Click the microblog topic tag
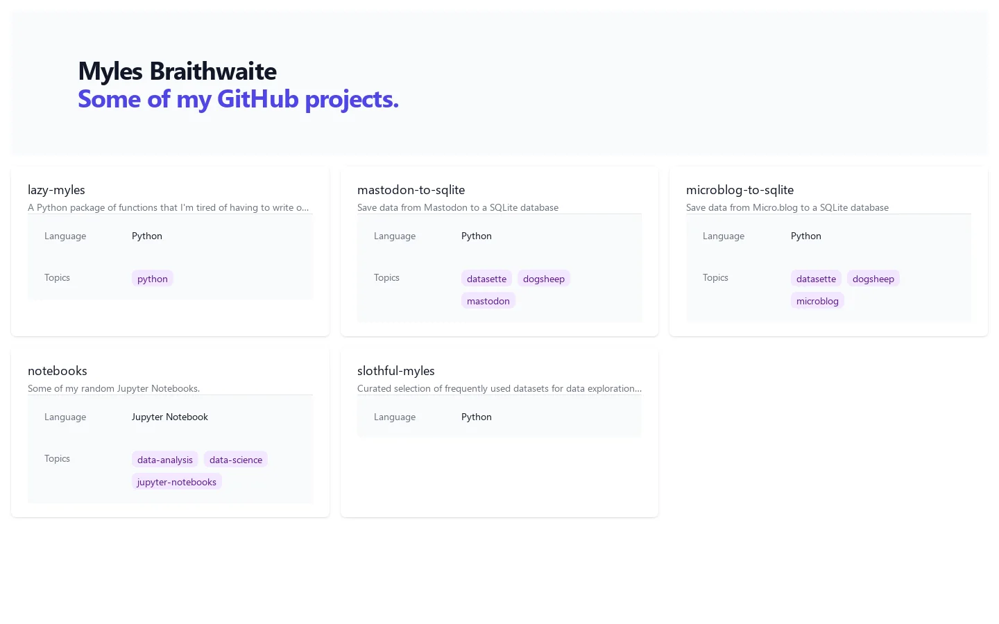999x624 pixels. pyautogui.click(x=817, y=301)
